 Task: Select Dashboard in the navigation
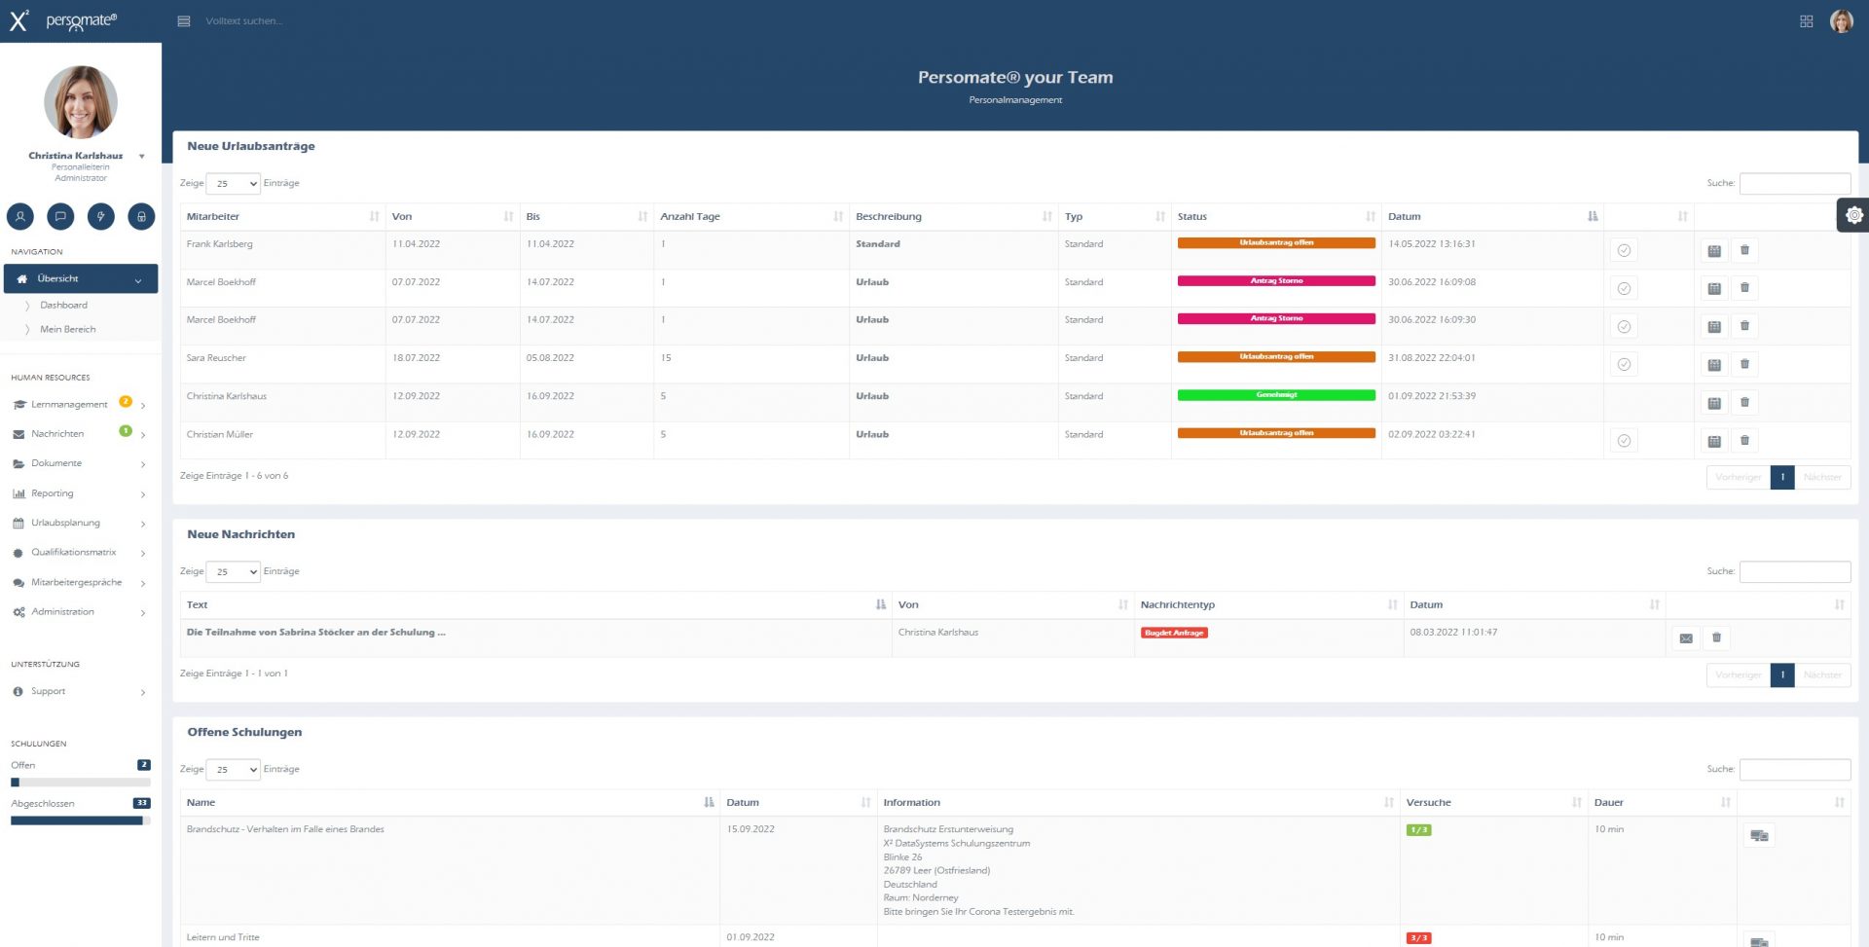pos(63,306)
